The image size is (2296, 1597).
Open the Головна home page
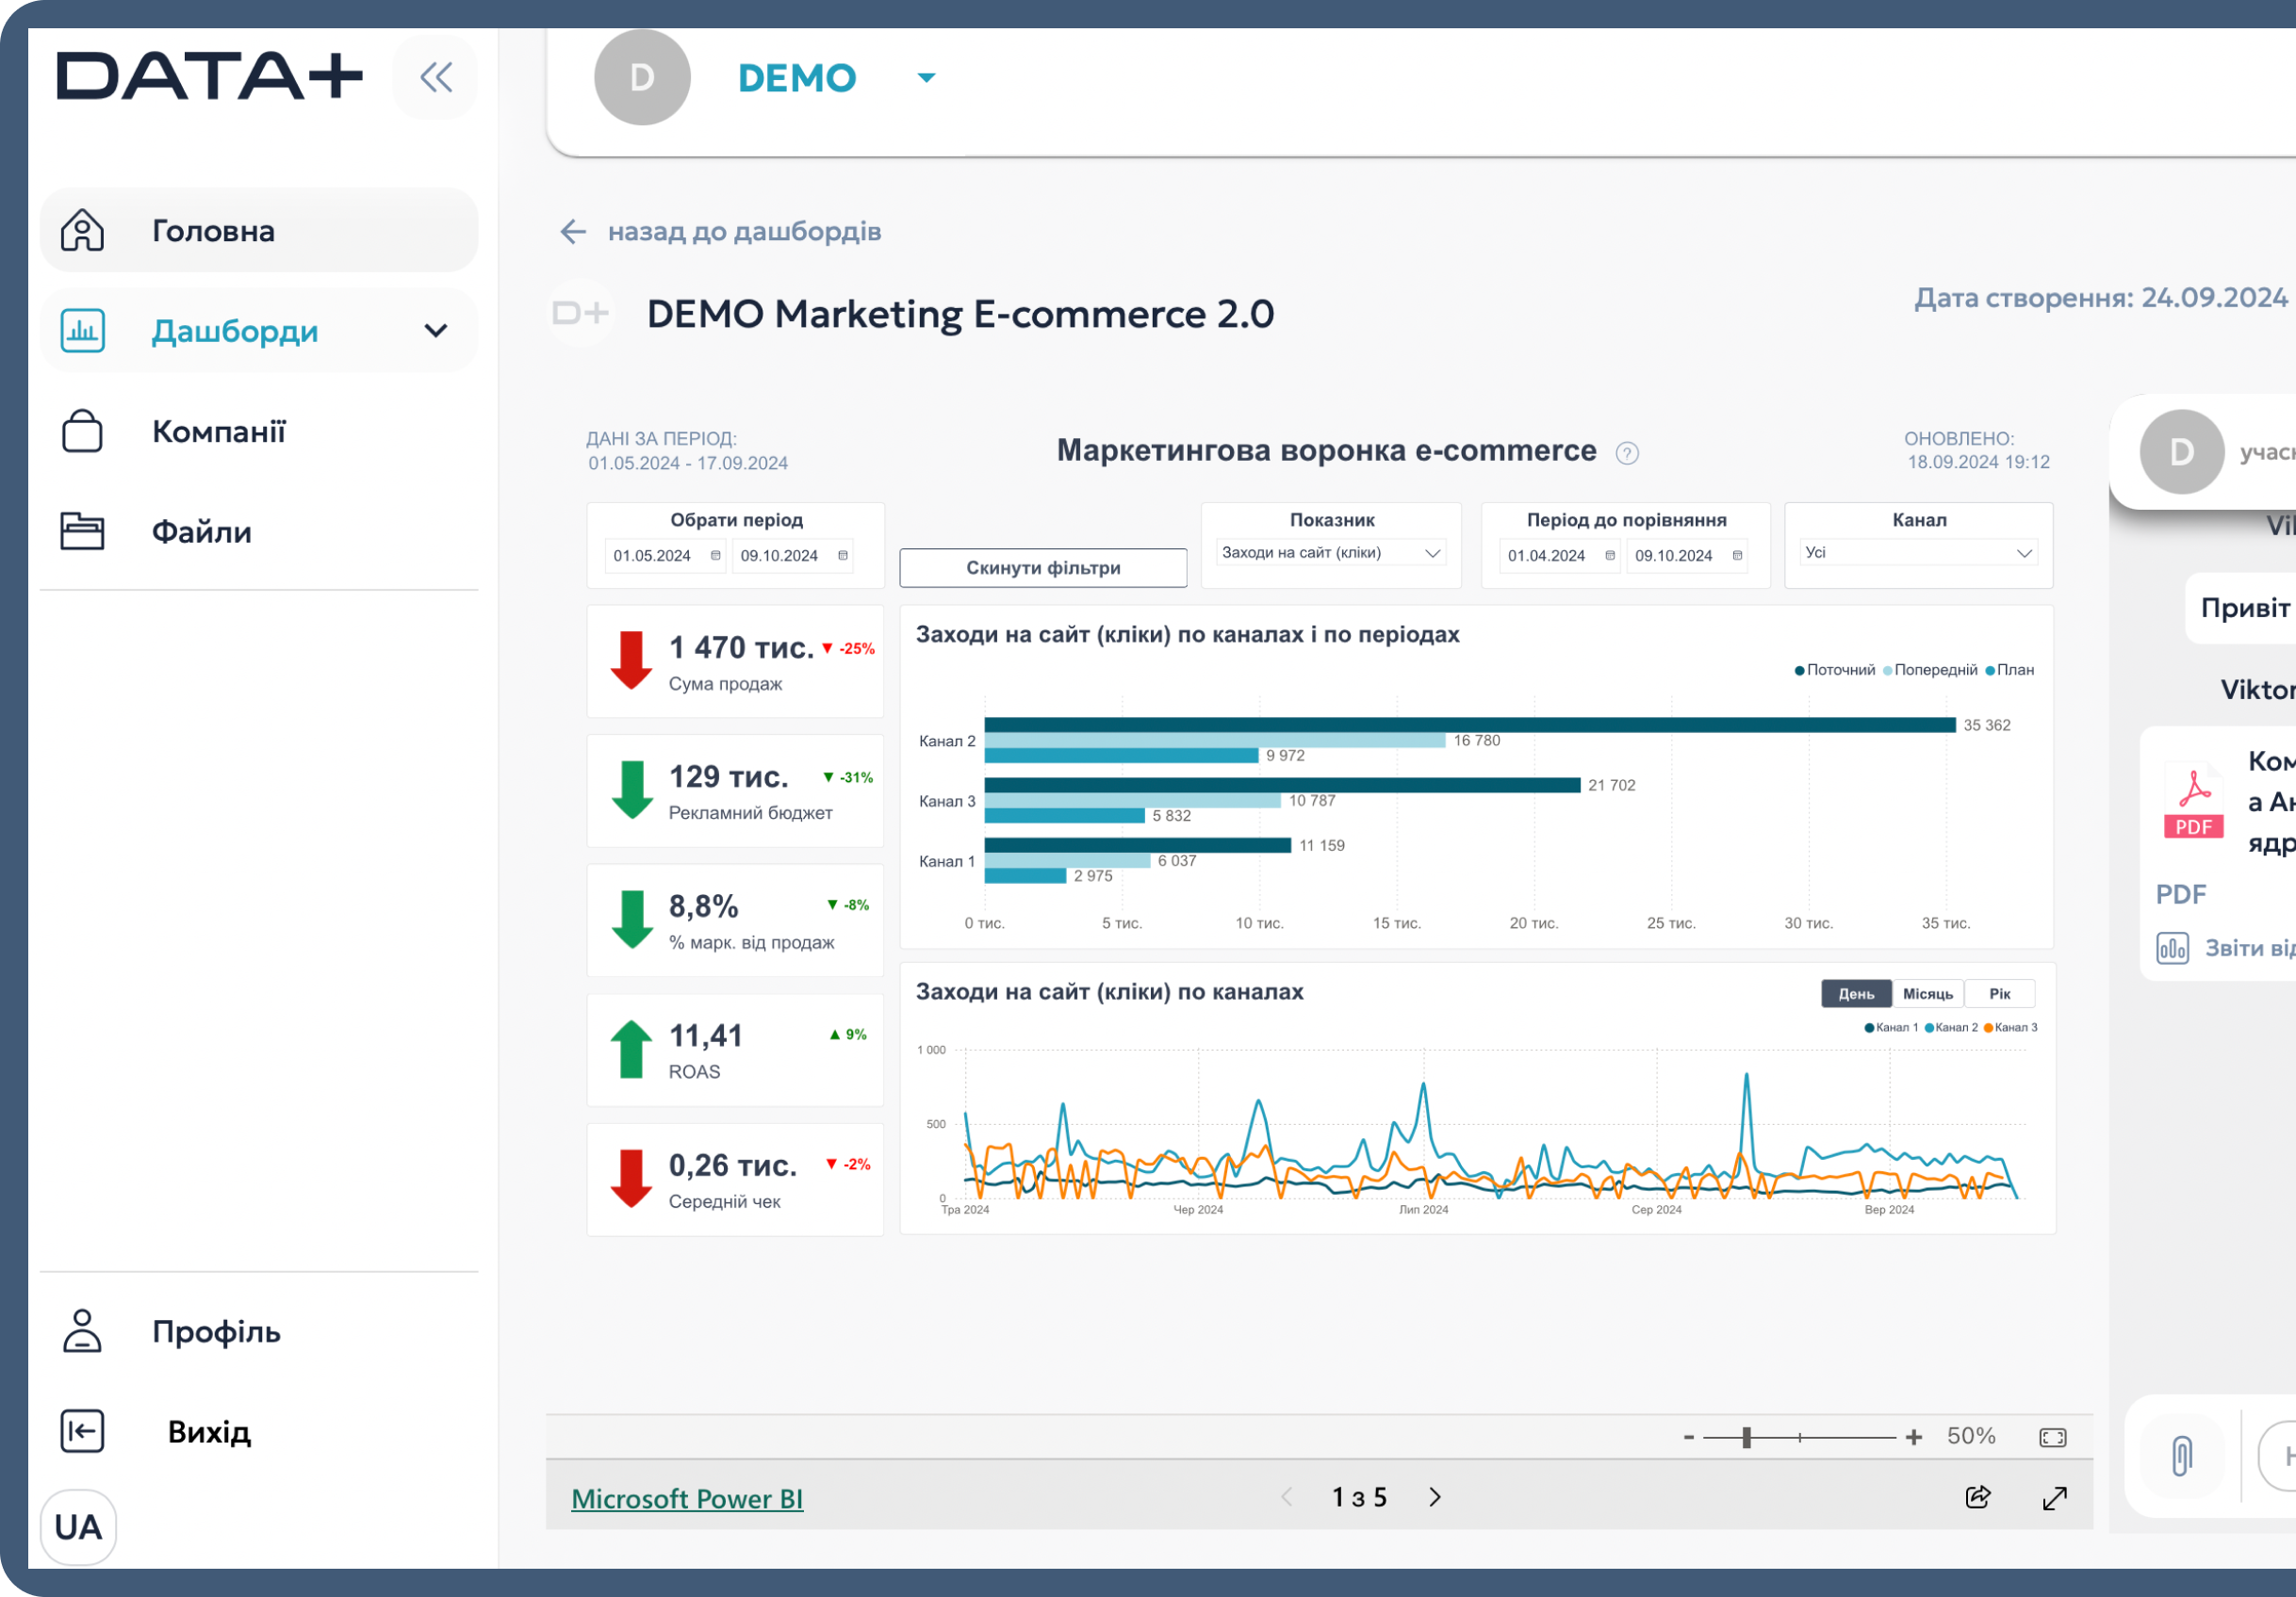pos(259,231)
